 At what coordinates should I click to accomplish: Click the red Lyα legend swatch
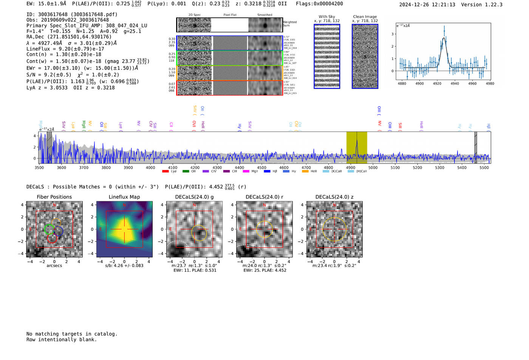(165, 172)
